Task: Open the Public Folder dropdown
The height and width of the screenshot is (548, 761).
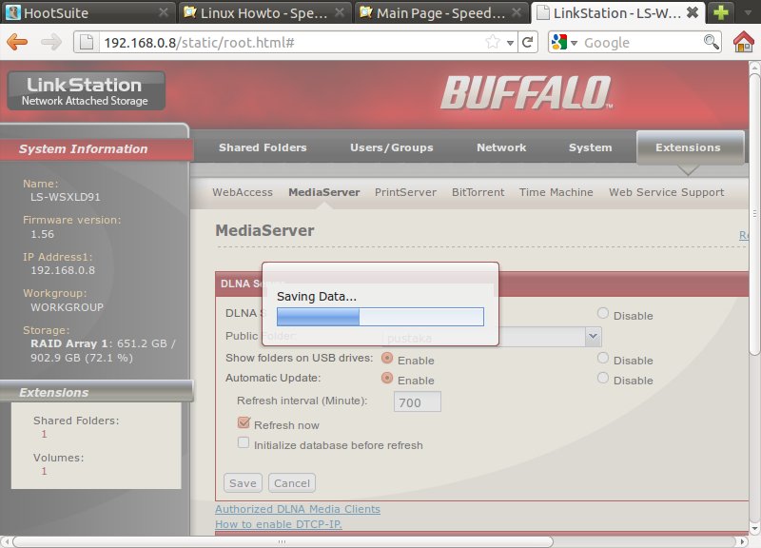Action: tap(593, 337)
